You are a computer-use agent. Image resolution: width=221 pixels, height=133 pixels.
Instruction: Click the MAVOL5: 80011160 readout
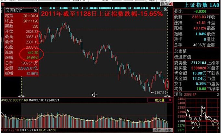pos(15,100)
